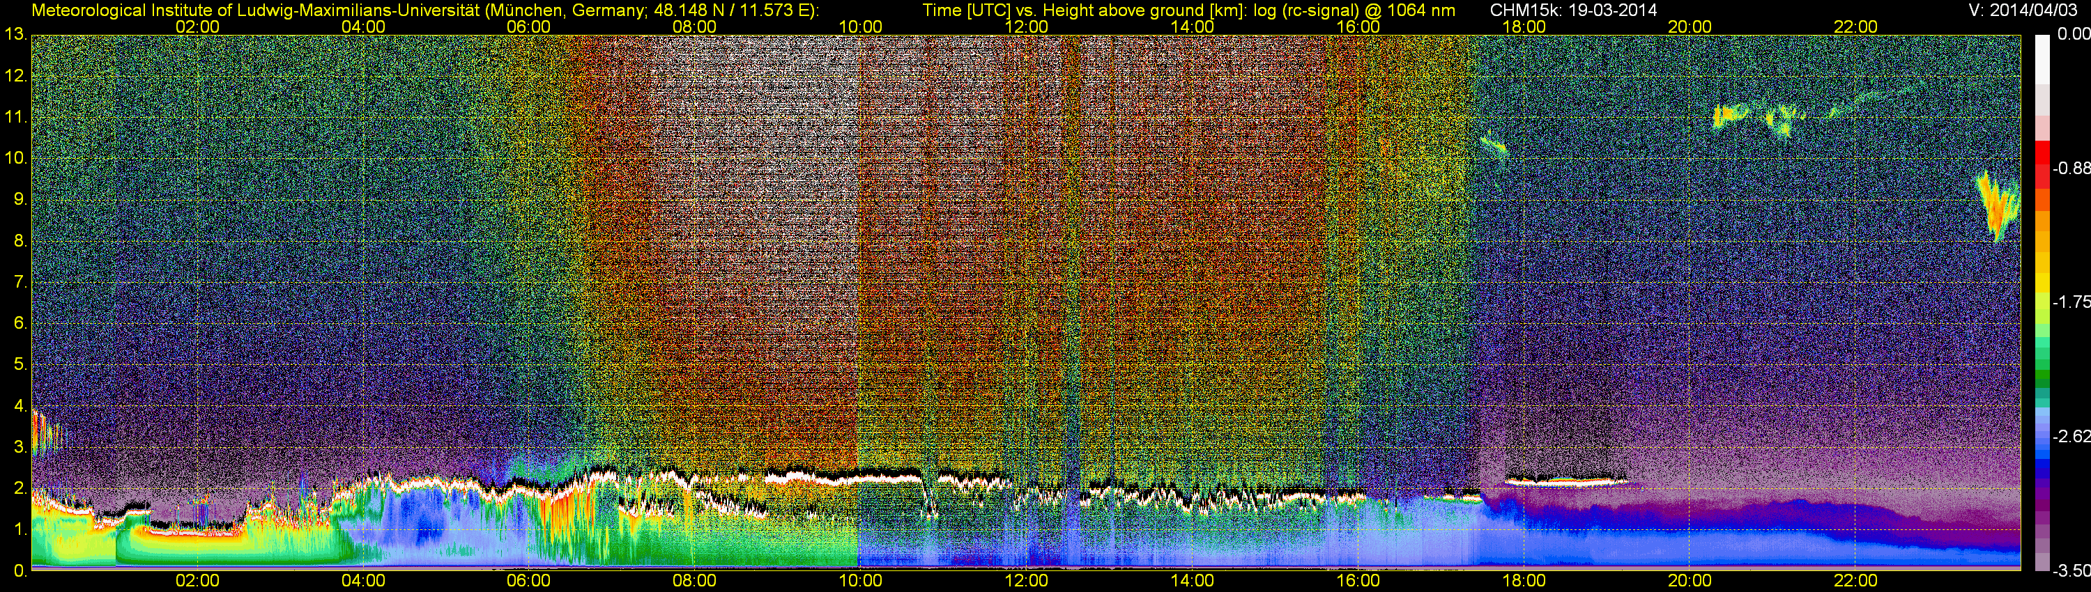Click the 6 km height axis label

(20, 322)
